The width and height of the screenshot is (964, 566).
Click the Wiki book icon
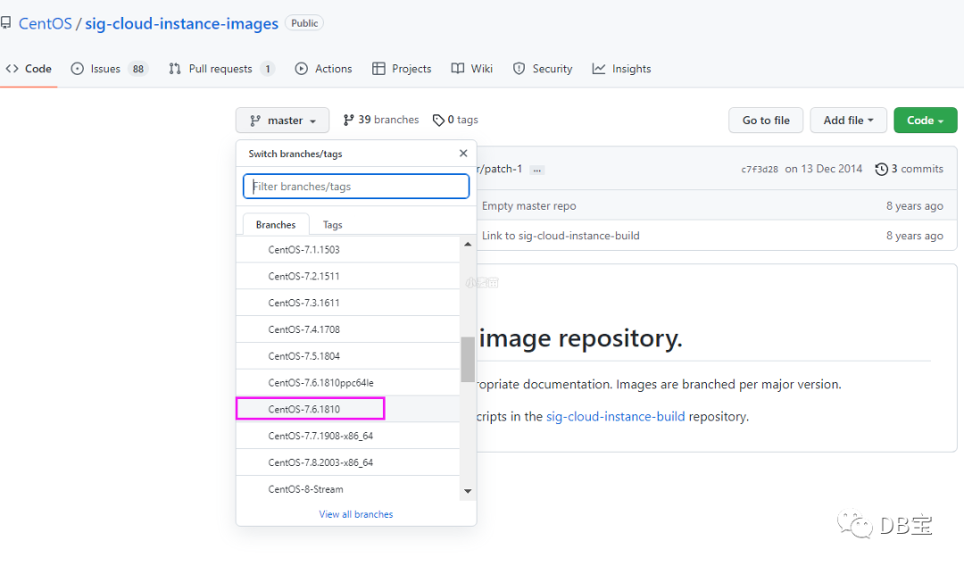[458, 69]
